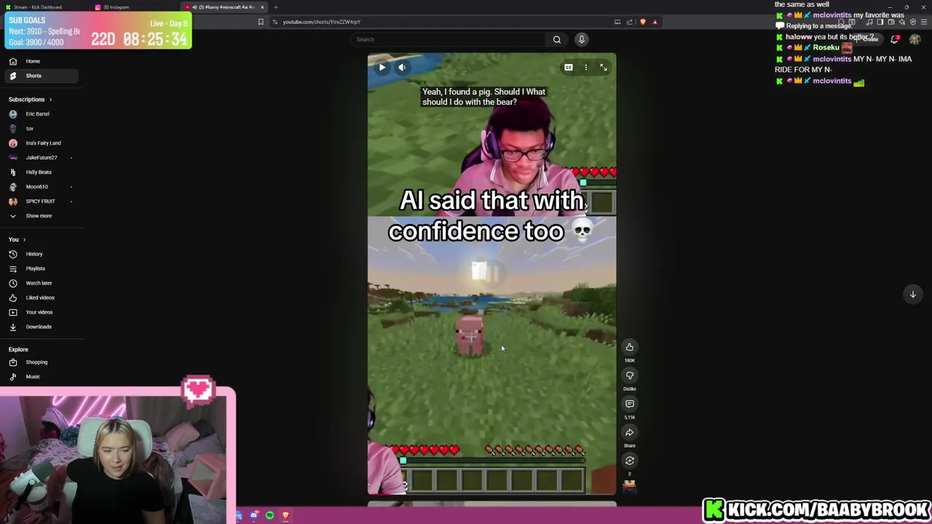Switch to Stream - Kick Dashboard tab
This screenshot has height=524, width=932.
click(44, 7)
